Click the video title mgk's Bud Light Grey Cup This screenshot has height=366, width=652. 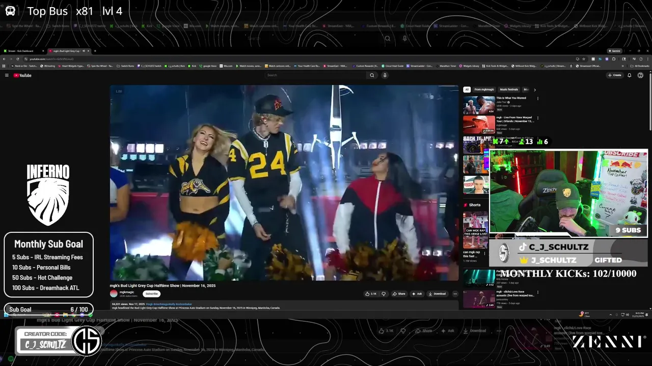(x=162, y=286)
